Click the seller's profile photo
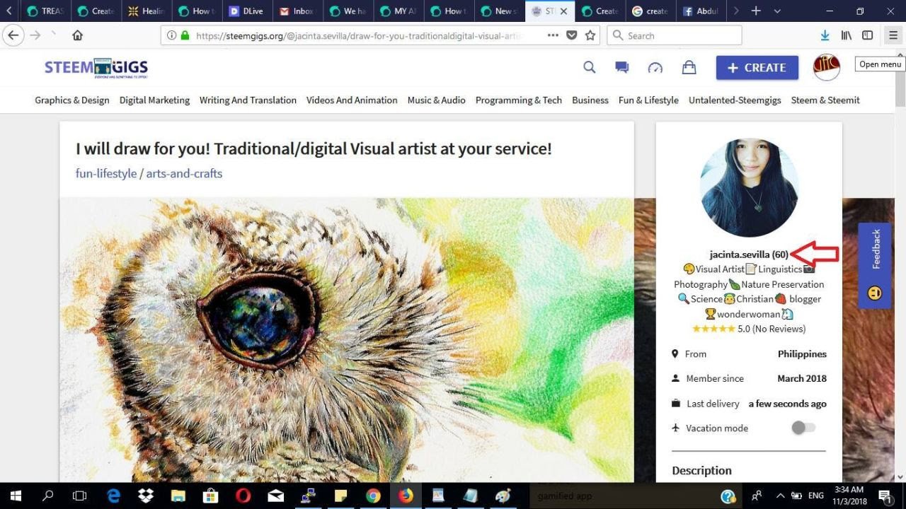The height and width of the screenshot is (509, 906). pos(750,187)
